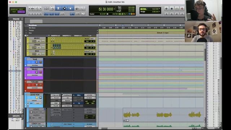Open LEAD1 waveform view selector
The image size is (231, 130).
[36, 115]
